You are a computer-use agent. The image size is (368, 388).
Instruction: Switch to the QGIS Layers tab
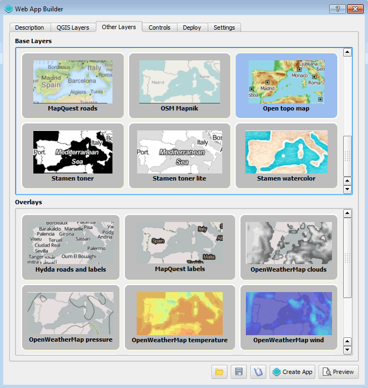73,27
